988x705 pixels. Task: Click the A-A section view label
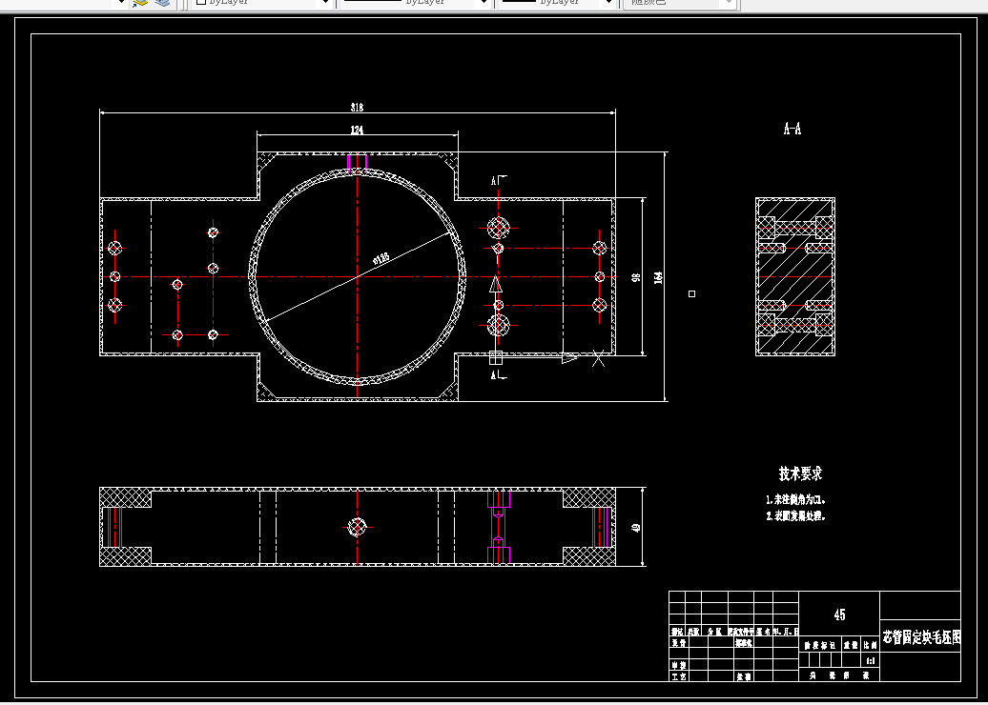tap(792, 129)
